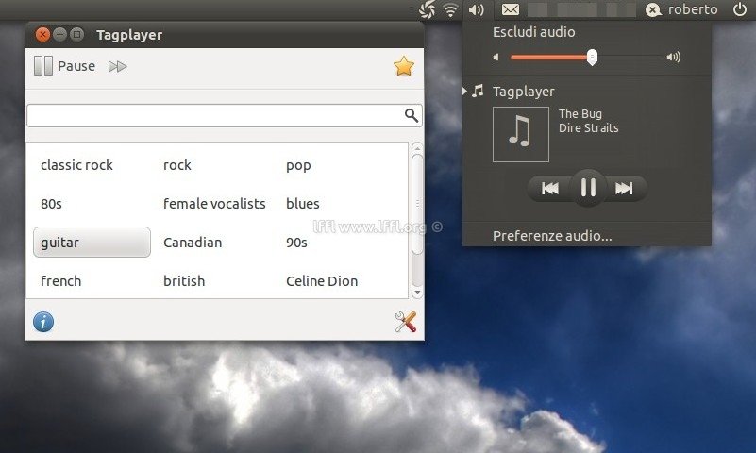Viewport: 756px width, 453px height.
Task: Click the volume slider handle
Action: [x=592, y=58]
